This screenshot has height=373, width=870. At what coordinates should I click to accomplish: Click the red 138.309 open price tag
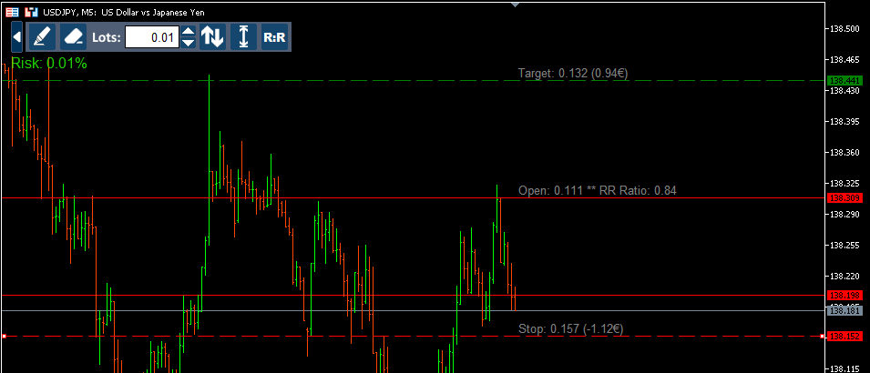(x=844, y=197)
